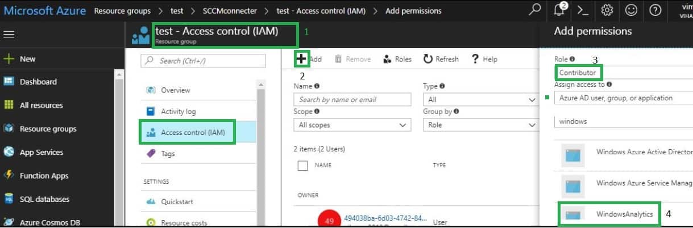
Task: Focus the Search (Ctrl+/) box
Action: click(203, 61)
